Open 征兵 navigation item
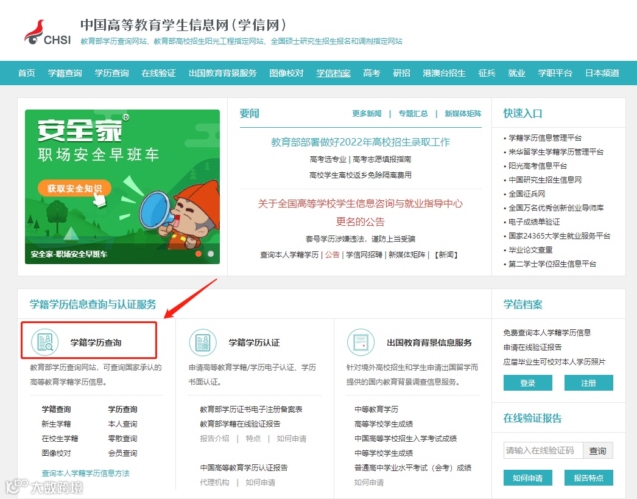Viewport: 637px width, 499px height. tap(487, 73)
